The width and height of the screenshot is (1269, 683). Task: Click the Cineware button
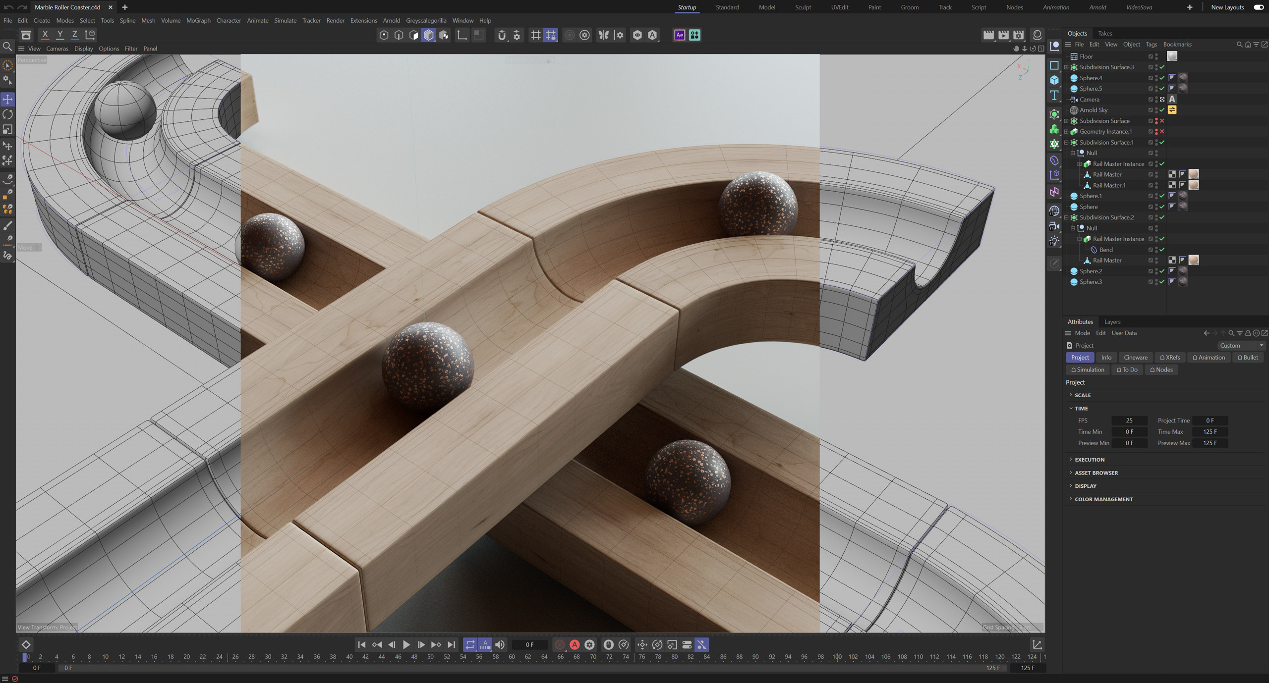pyautogui.click(x=1135, y=357)
